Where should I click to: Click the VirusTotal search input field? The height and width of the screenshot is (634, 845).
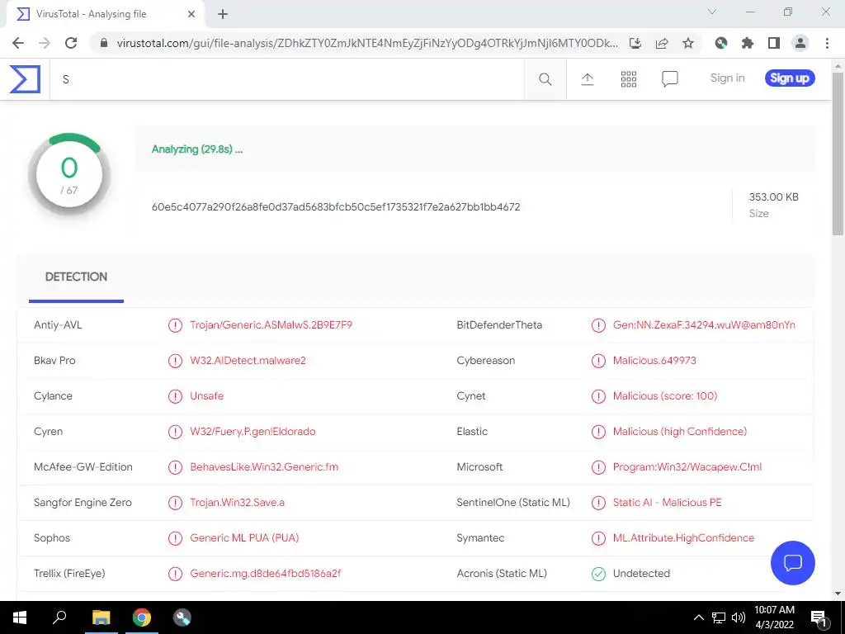(x=286, y=79)
